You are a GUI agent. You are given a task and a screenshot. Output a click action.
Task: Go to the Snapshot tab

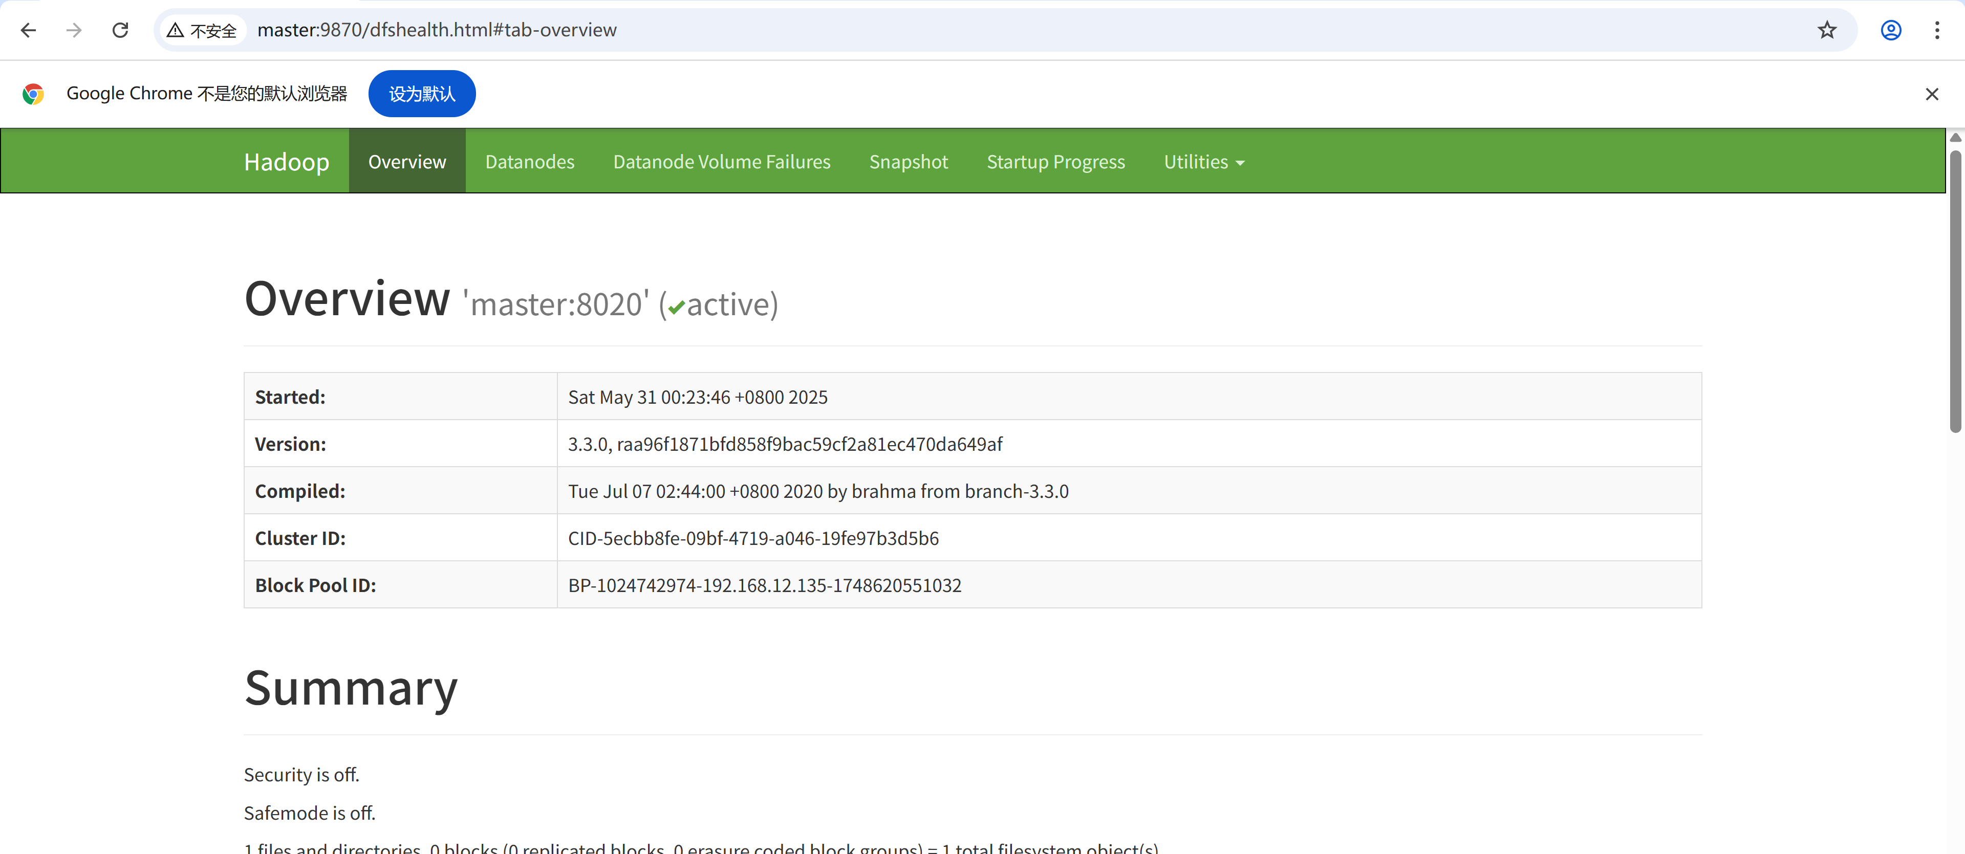point(908,162)
